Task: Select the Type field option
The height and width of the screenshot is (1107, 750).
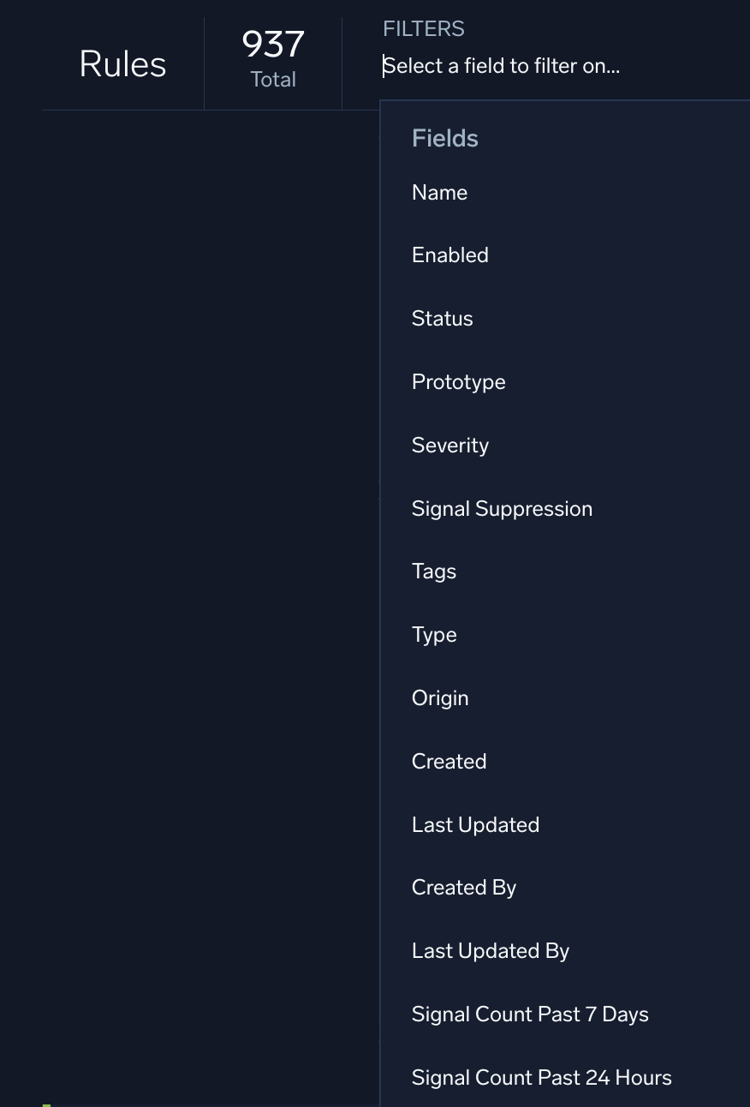Action: click(434, 635)
